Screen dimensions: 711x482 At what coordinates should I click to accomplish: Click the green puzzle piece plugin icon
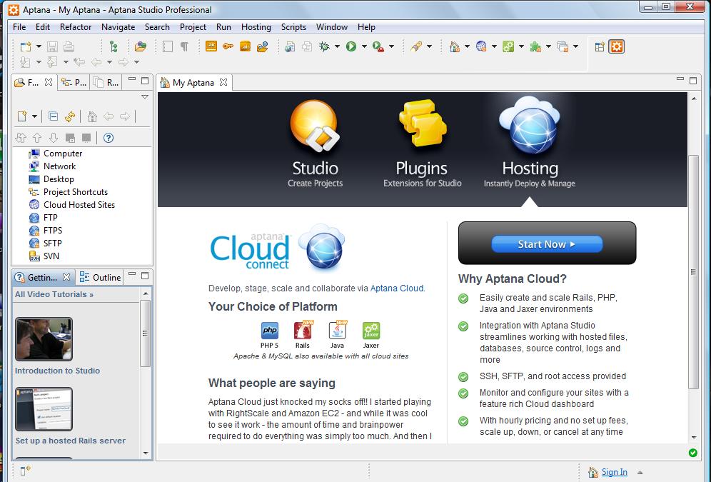(535, 46)
